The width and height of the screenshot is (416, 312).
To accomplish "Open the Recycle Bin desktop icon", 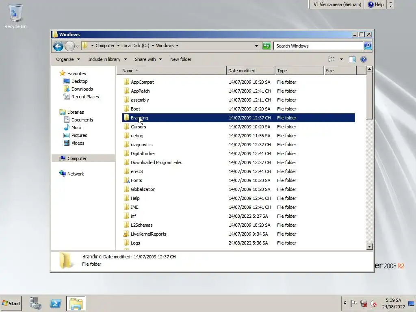I will (15, 16).
